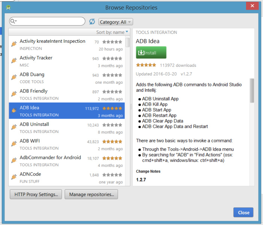Click star rating of ADB Duang row
Viewport: 263px width, 225px height.
click(112, 75)
